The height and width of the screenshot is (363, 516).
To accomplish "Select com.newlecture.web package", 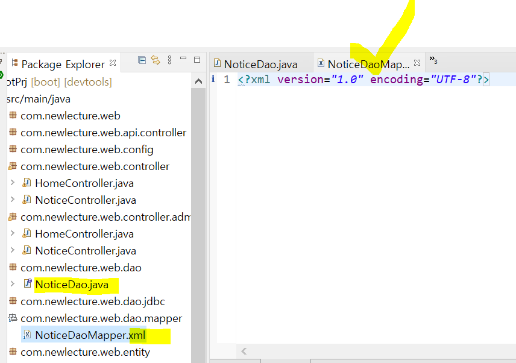I will coord(71,116).
